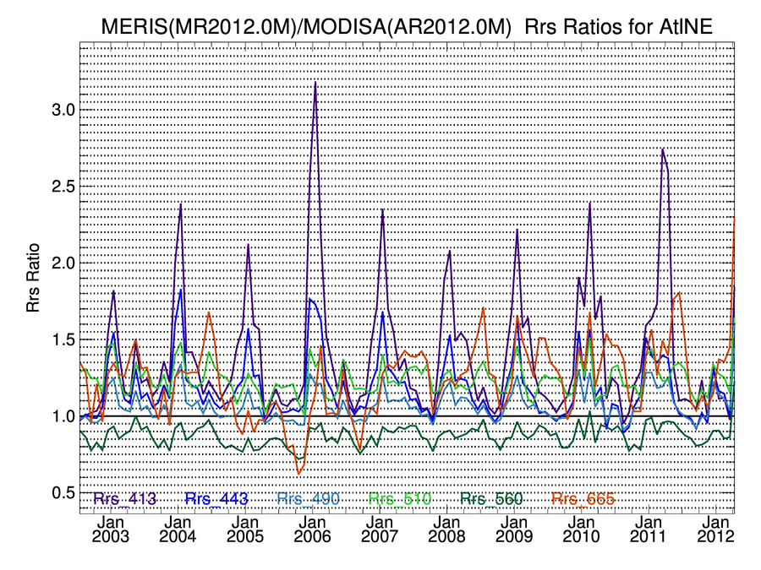
Task: Click the 3.0 y-axis tick value
Action: pos(63,110)
